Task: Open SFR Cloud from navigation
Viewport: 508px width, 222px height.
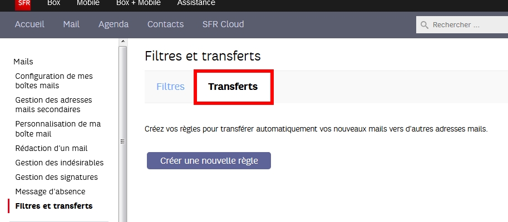Action: pyautogui.click(x=223, y=24)
